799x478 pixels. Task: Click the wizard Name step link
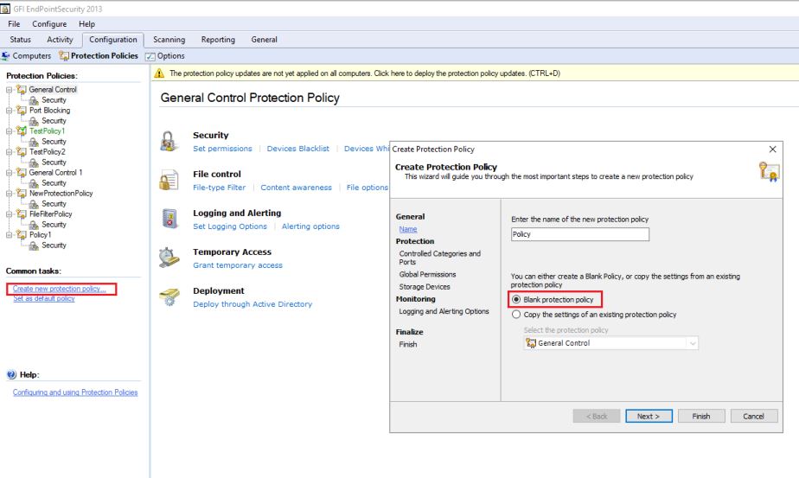coord(408,229)
